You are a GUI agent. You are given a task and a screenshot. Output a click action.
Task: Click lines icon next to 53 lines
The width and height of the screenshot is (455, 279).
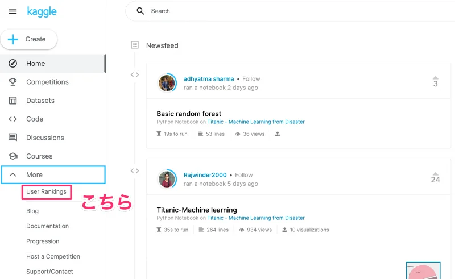(x=200, y=134)
